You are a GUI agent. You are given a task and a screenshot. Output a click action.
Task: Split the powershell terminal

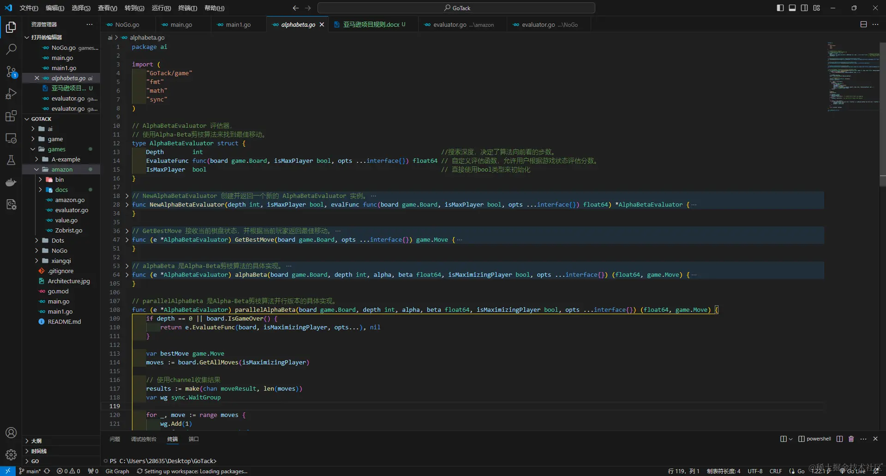tap(839, 439)
